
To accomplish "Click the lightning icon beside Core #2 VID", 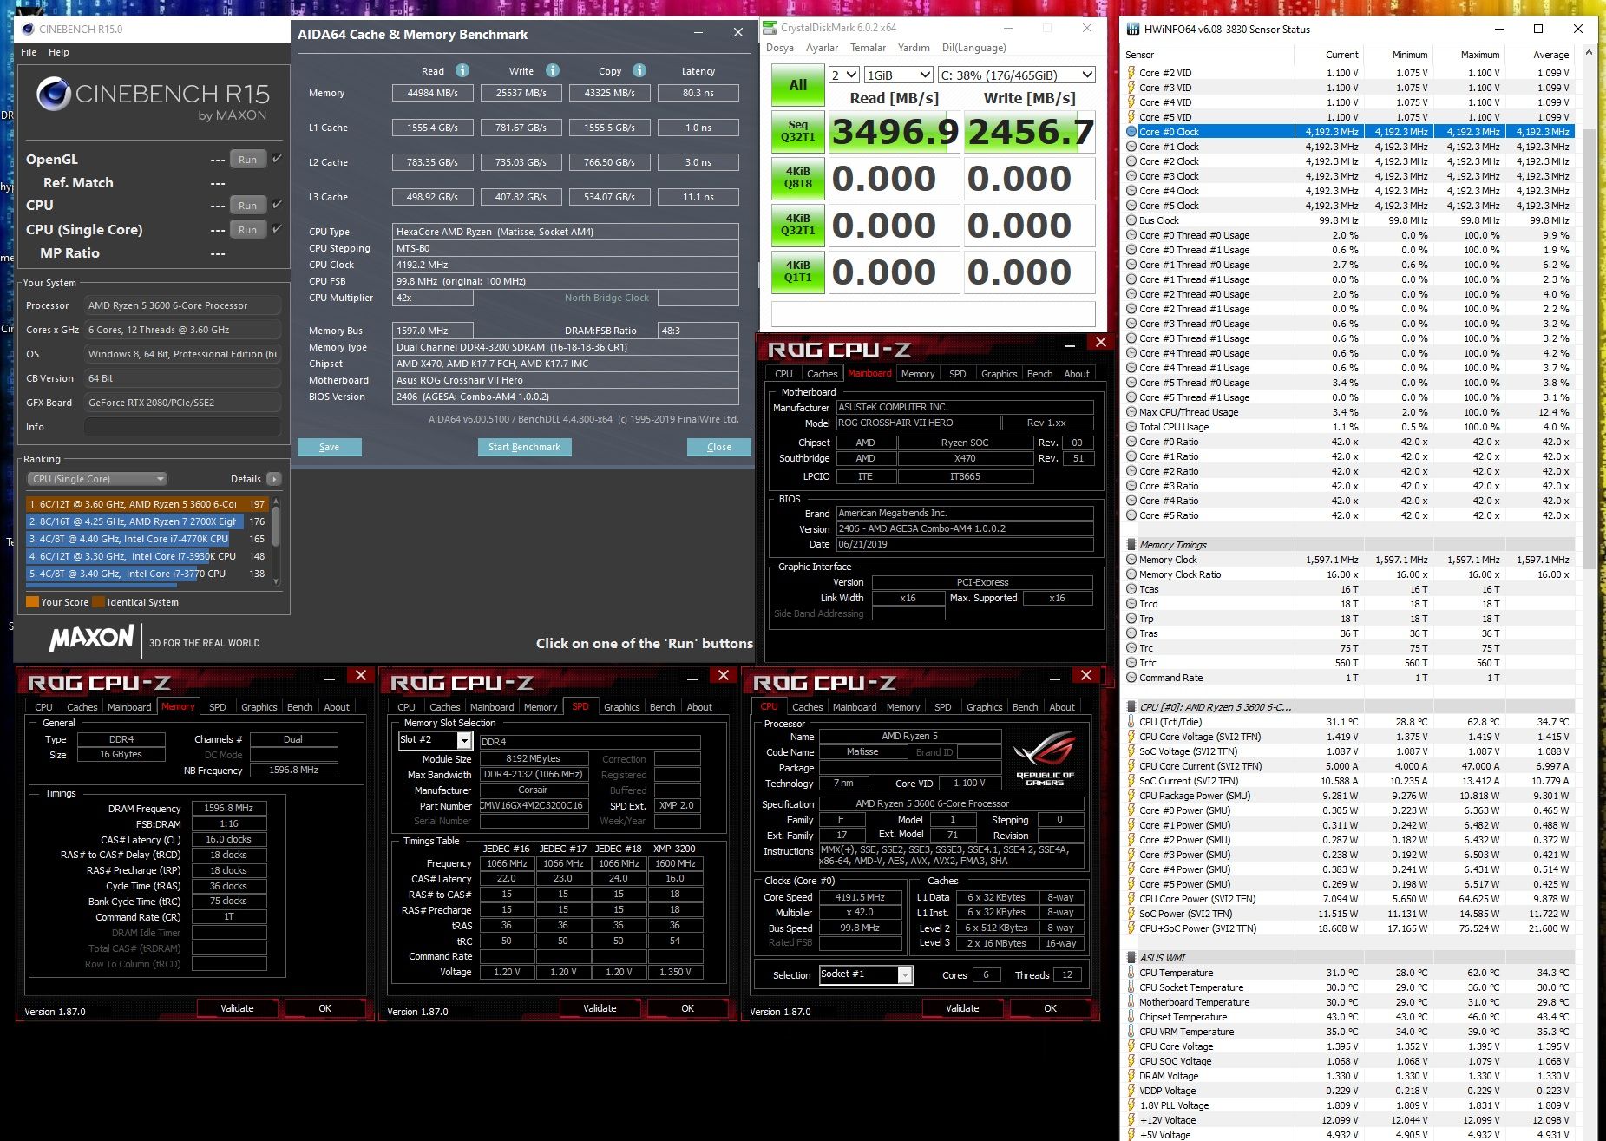I will click(1131, 73).
